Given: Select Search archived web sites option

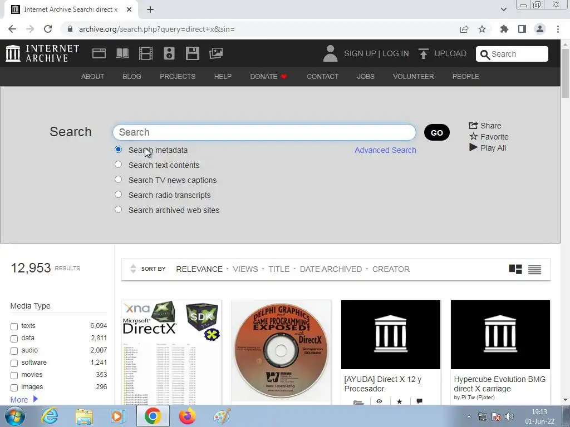Looking at the screenshot, I should tap(118, 210).
